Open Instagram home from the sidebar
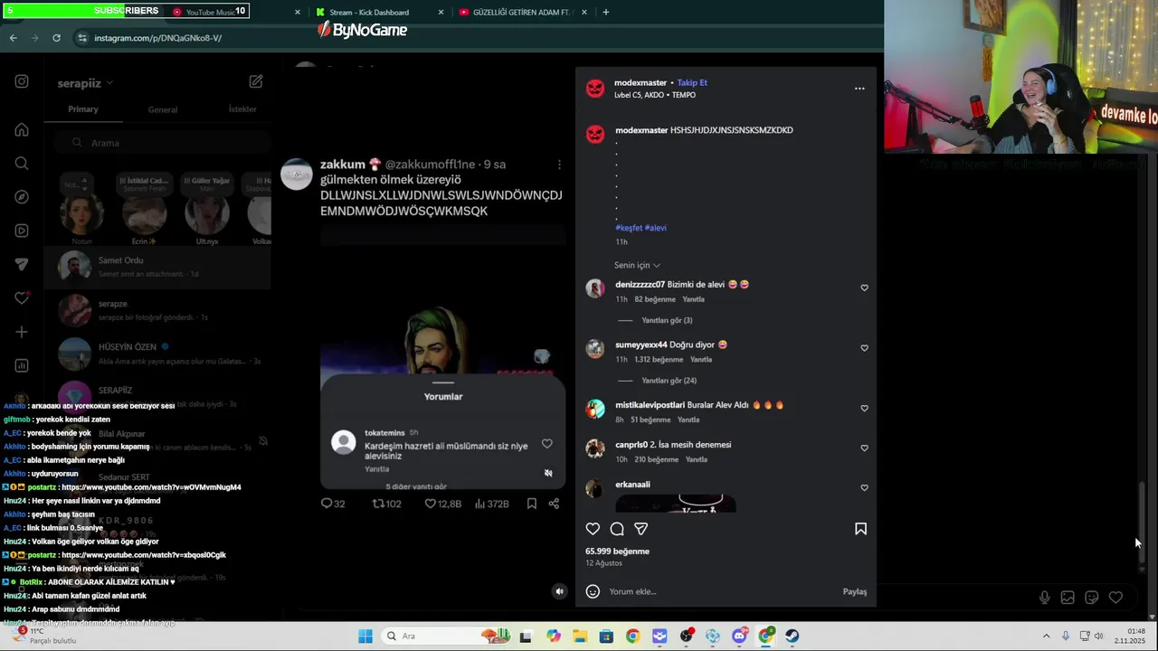The width and height of the screenshot is (1158, 651). 22,129
